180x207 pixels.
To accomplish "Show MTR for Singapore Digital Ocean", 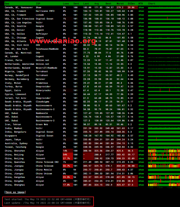I will coord(141,136).
